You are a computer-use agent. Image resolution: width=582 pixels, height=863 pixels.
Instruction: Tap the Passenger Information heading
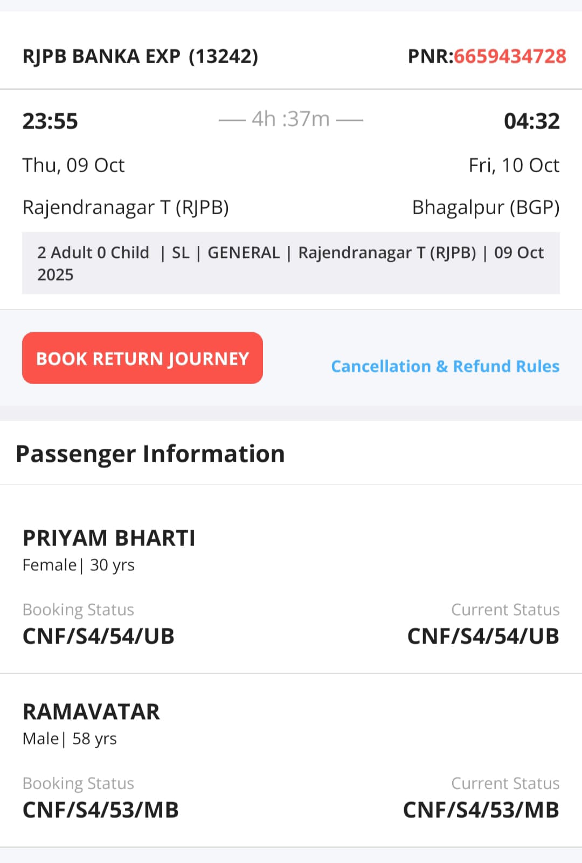click(150, 454)
